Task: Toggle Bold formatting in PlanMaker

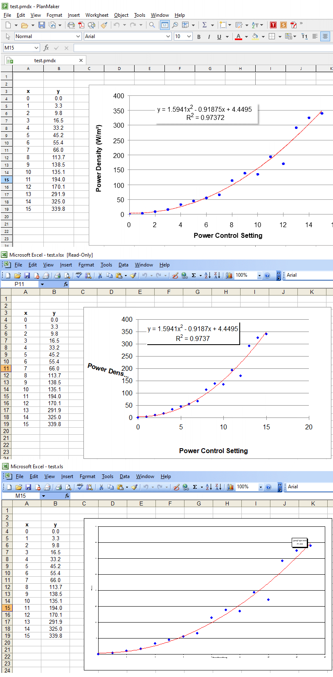Action: pyautogui.click(x=199, y=37)
